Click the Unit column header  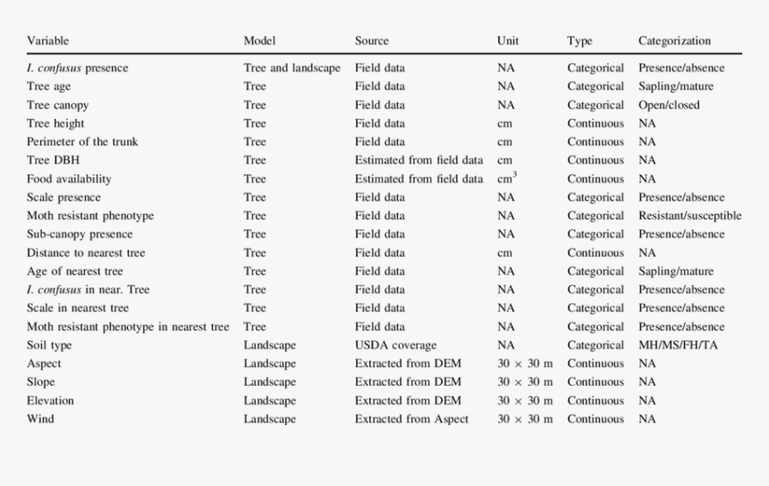pos(508,41)
